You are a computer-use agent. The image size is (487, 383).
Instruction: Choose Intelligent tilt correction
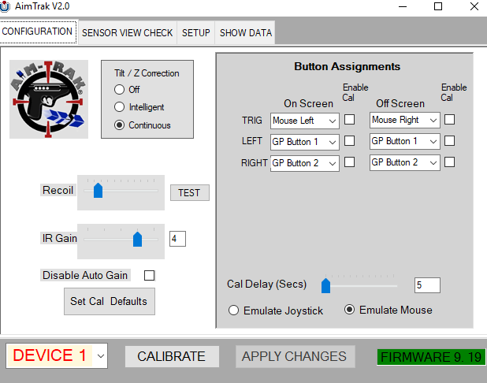[119, 107]
